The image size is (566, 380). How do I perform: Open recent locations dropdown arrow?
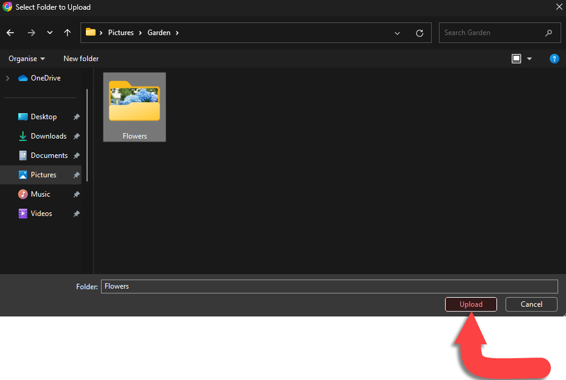pyautogui.click(x=50, y=33)
